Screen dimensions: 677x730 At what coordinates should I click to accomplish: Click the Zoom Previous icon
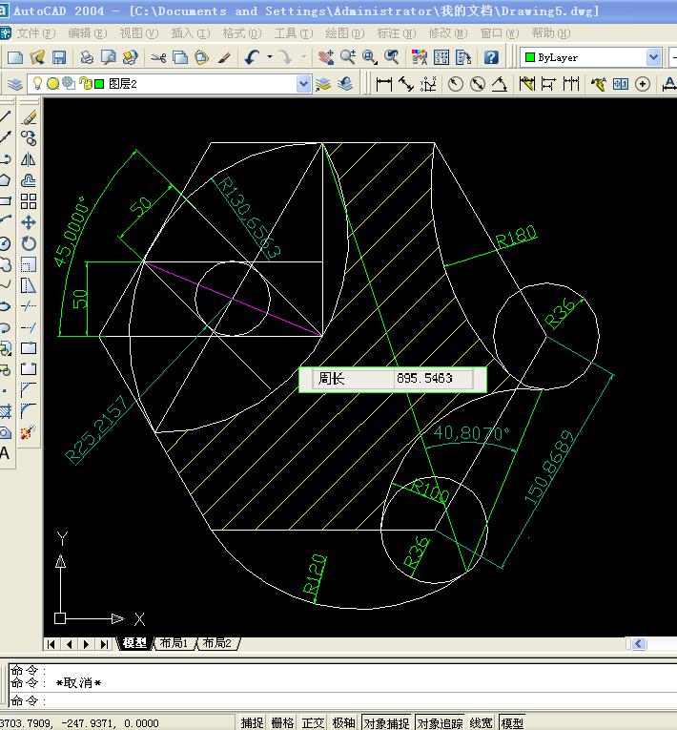391,57
